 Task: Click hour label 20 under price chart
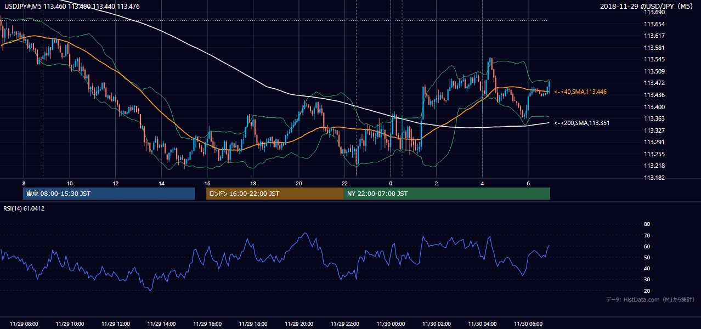pyautogui.click(x=299, y=183)
